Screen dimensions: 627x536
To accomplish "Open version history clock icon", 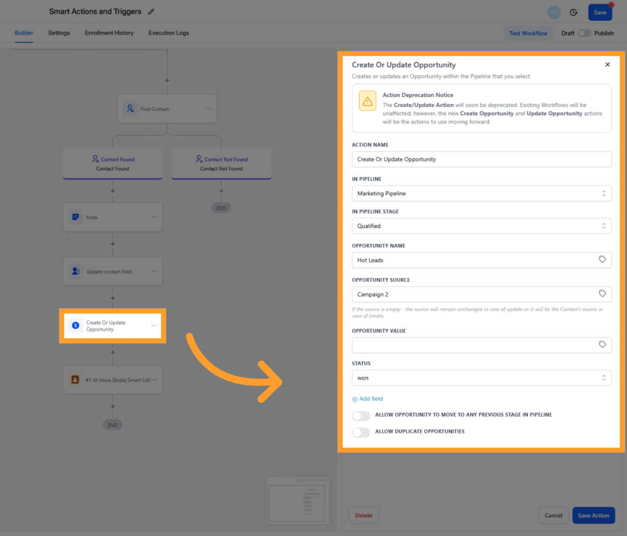I will click(573, 12).
